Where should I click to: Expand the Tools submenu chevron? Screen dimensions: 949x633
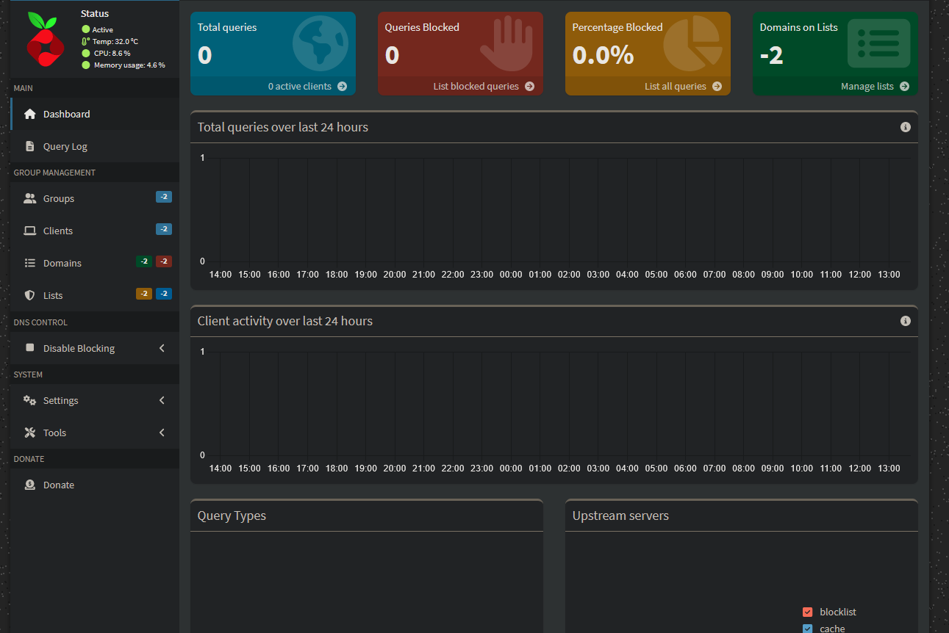pyautogui.click(x=162, y=433)
